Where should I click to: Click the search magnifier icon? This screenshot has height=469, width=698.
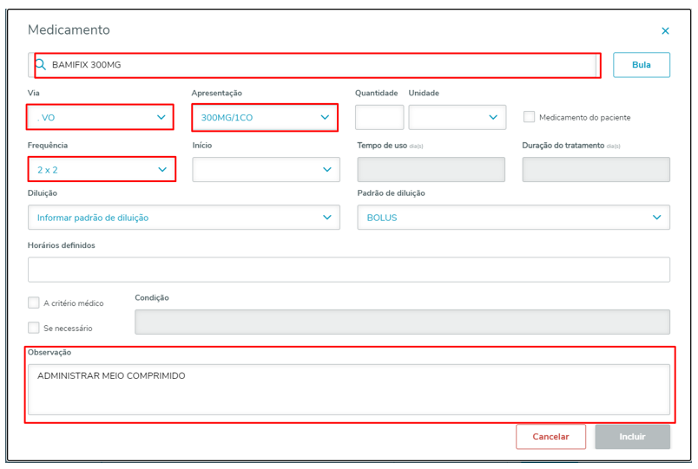tap(41, 65)
